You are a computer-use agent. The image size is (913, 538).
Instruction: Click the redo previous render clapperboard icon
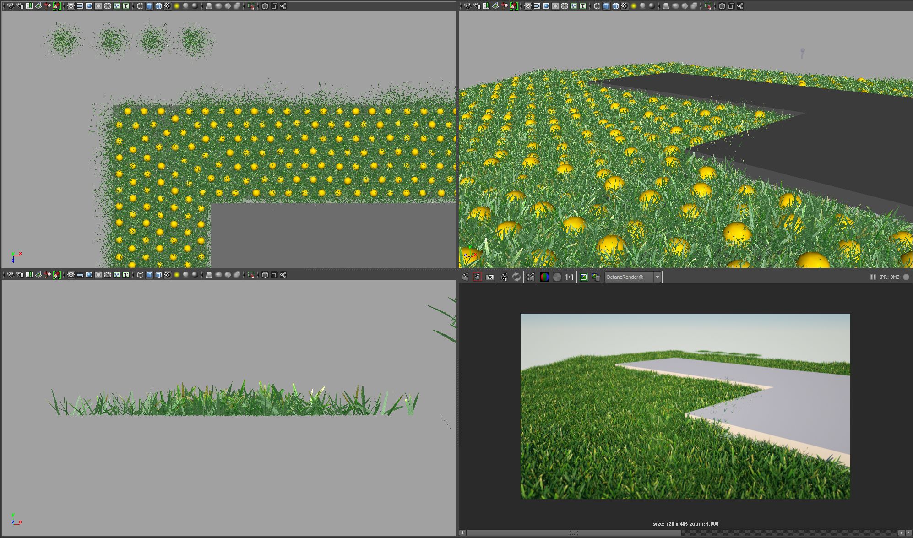pyautogui.click(x=465, y=277)
